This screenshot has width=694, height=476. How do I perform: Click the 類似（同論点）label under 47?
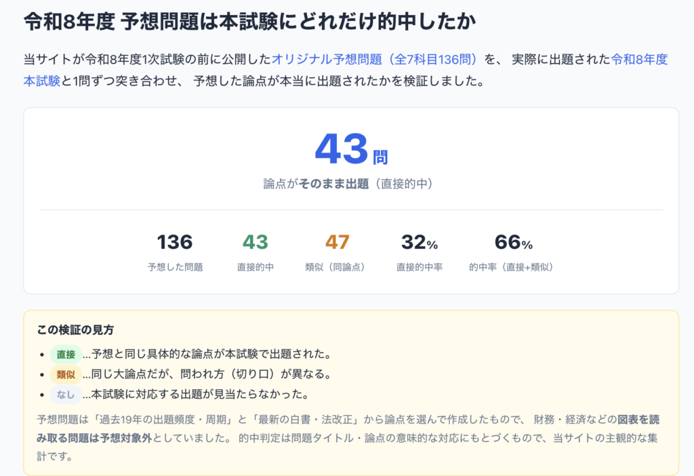[335, 267]
